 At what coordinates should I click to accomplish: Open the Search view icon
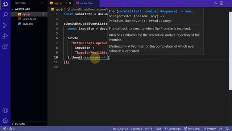[5, 15]
